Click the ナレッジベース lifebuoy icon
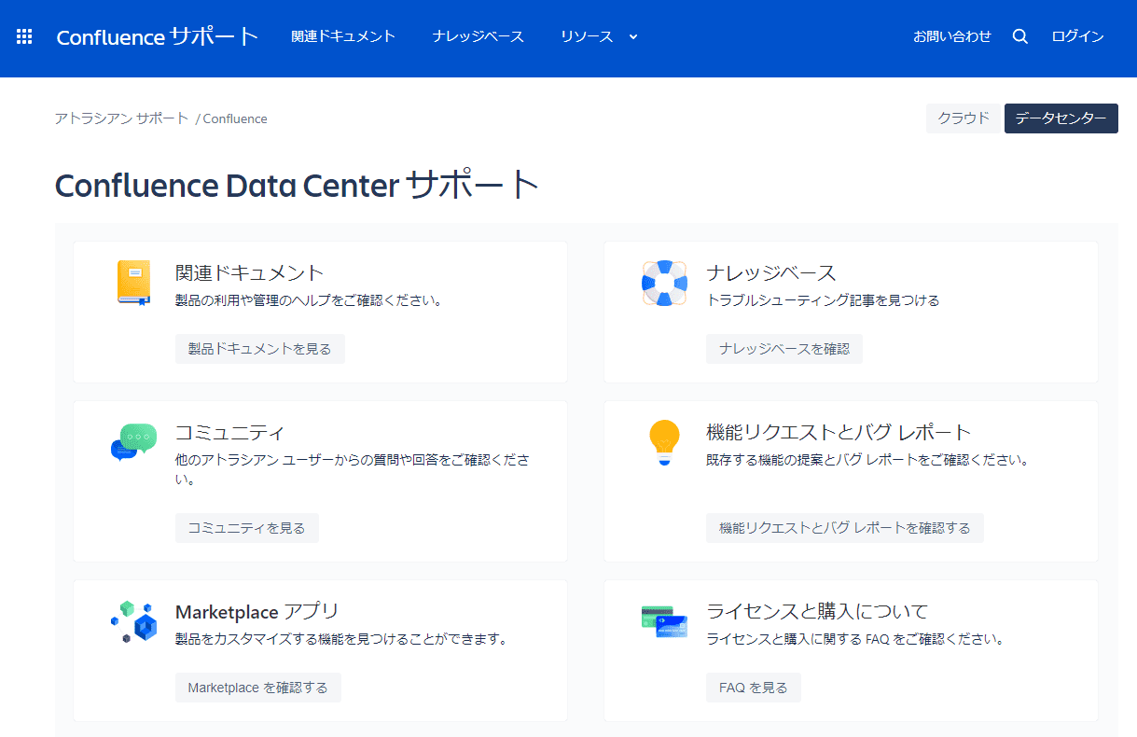The image size is (1137, 737). point(664,283)
